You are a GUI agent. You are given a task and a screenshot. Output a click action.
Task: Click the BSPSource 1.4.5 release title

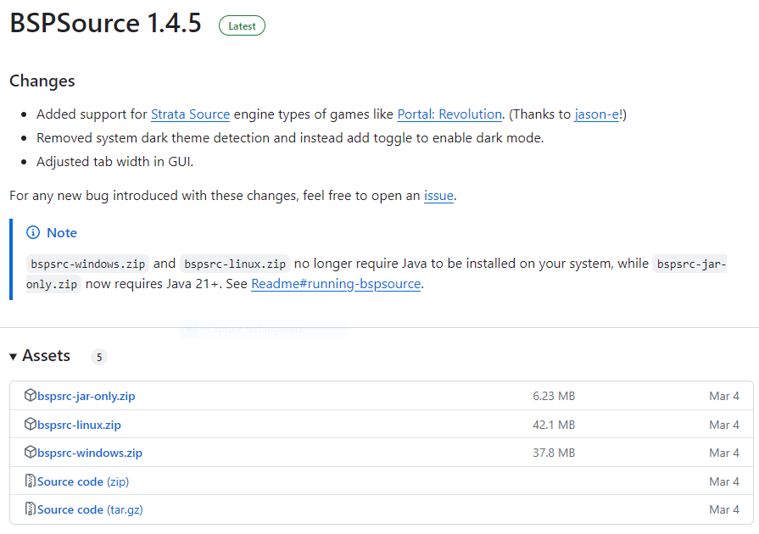tap(105, 23)
